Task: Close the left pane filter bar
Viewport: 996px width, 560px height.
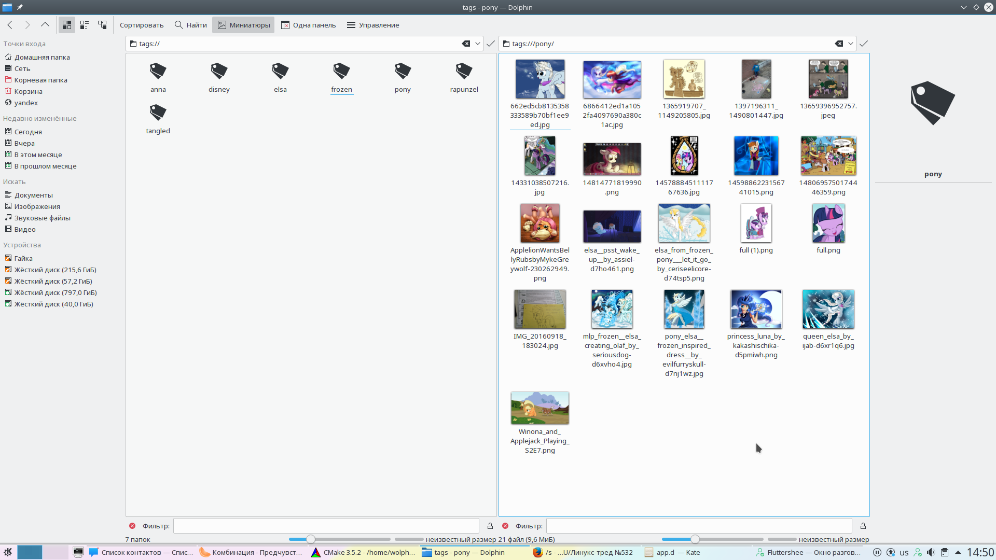Action: 132,526
